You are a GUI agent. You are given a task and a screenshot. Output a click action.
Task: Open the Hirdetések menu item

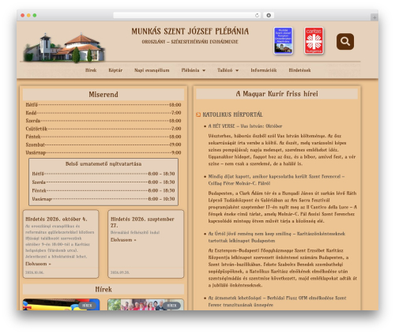point(299,70)
